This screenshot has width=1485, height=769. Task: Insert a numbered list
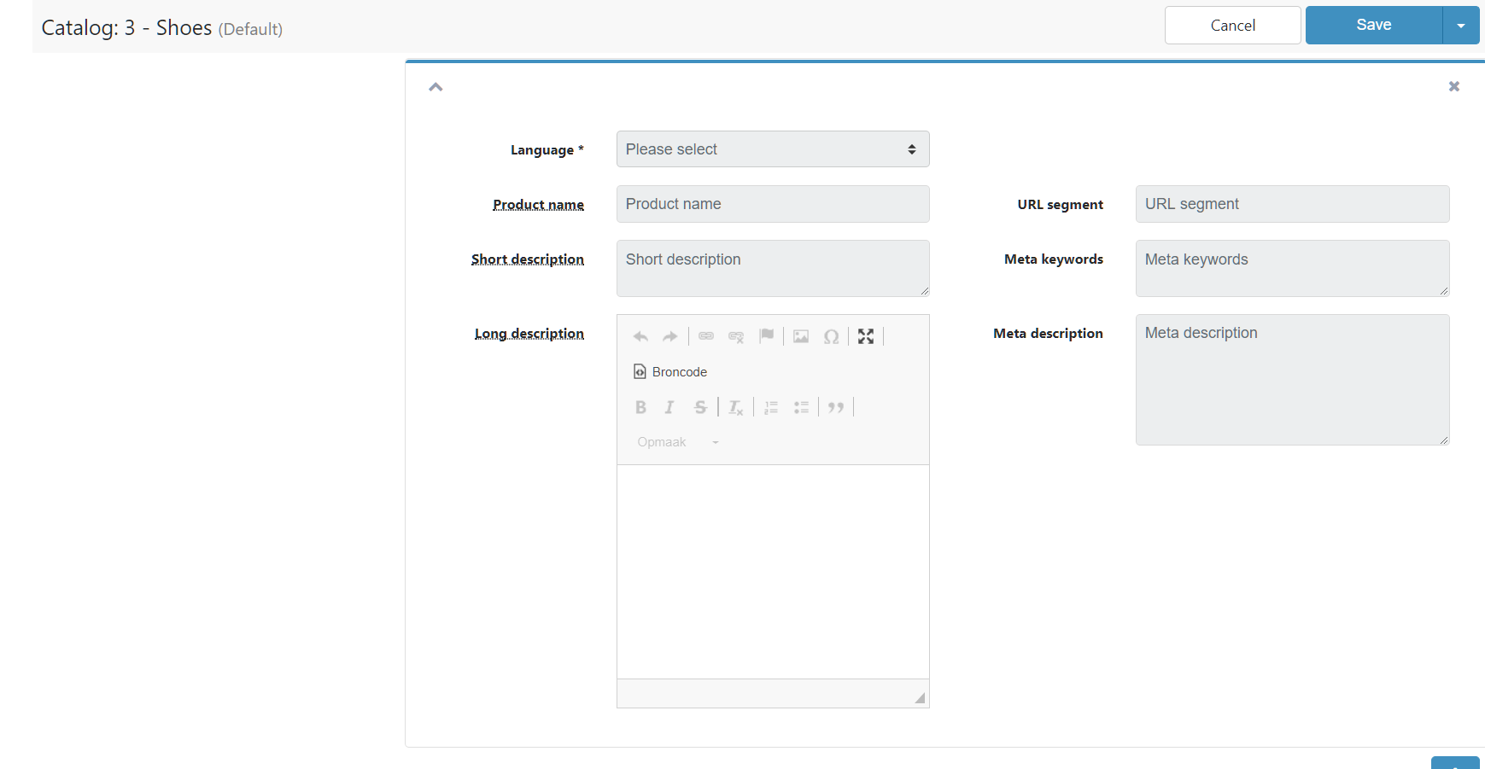[771, 407]
